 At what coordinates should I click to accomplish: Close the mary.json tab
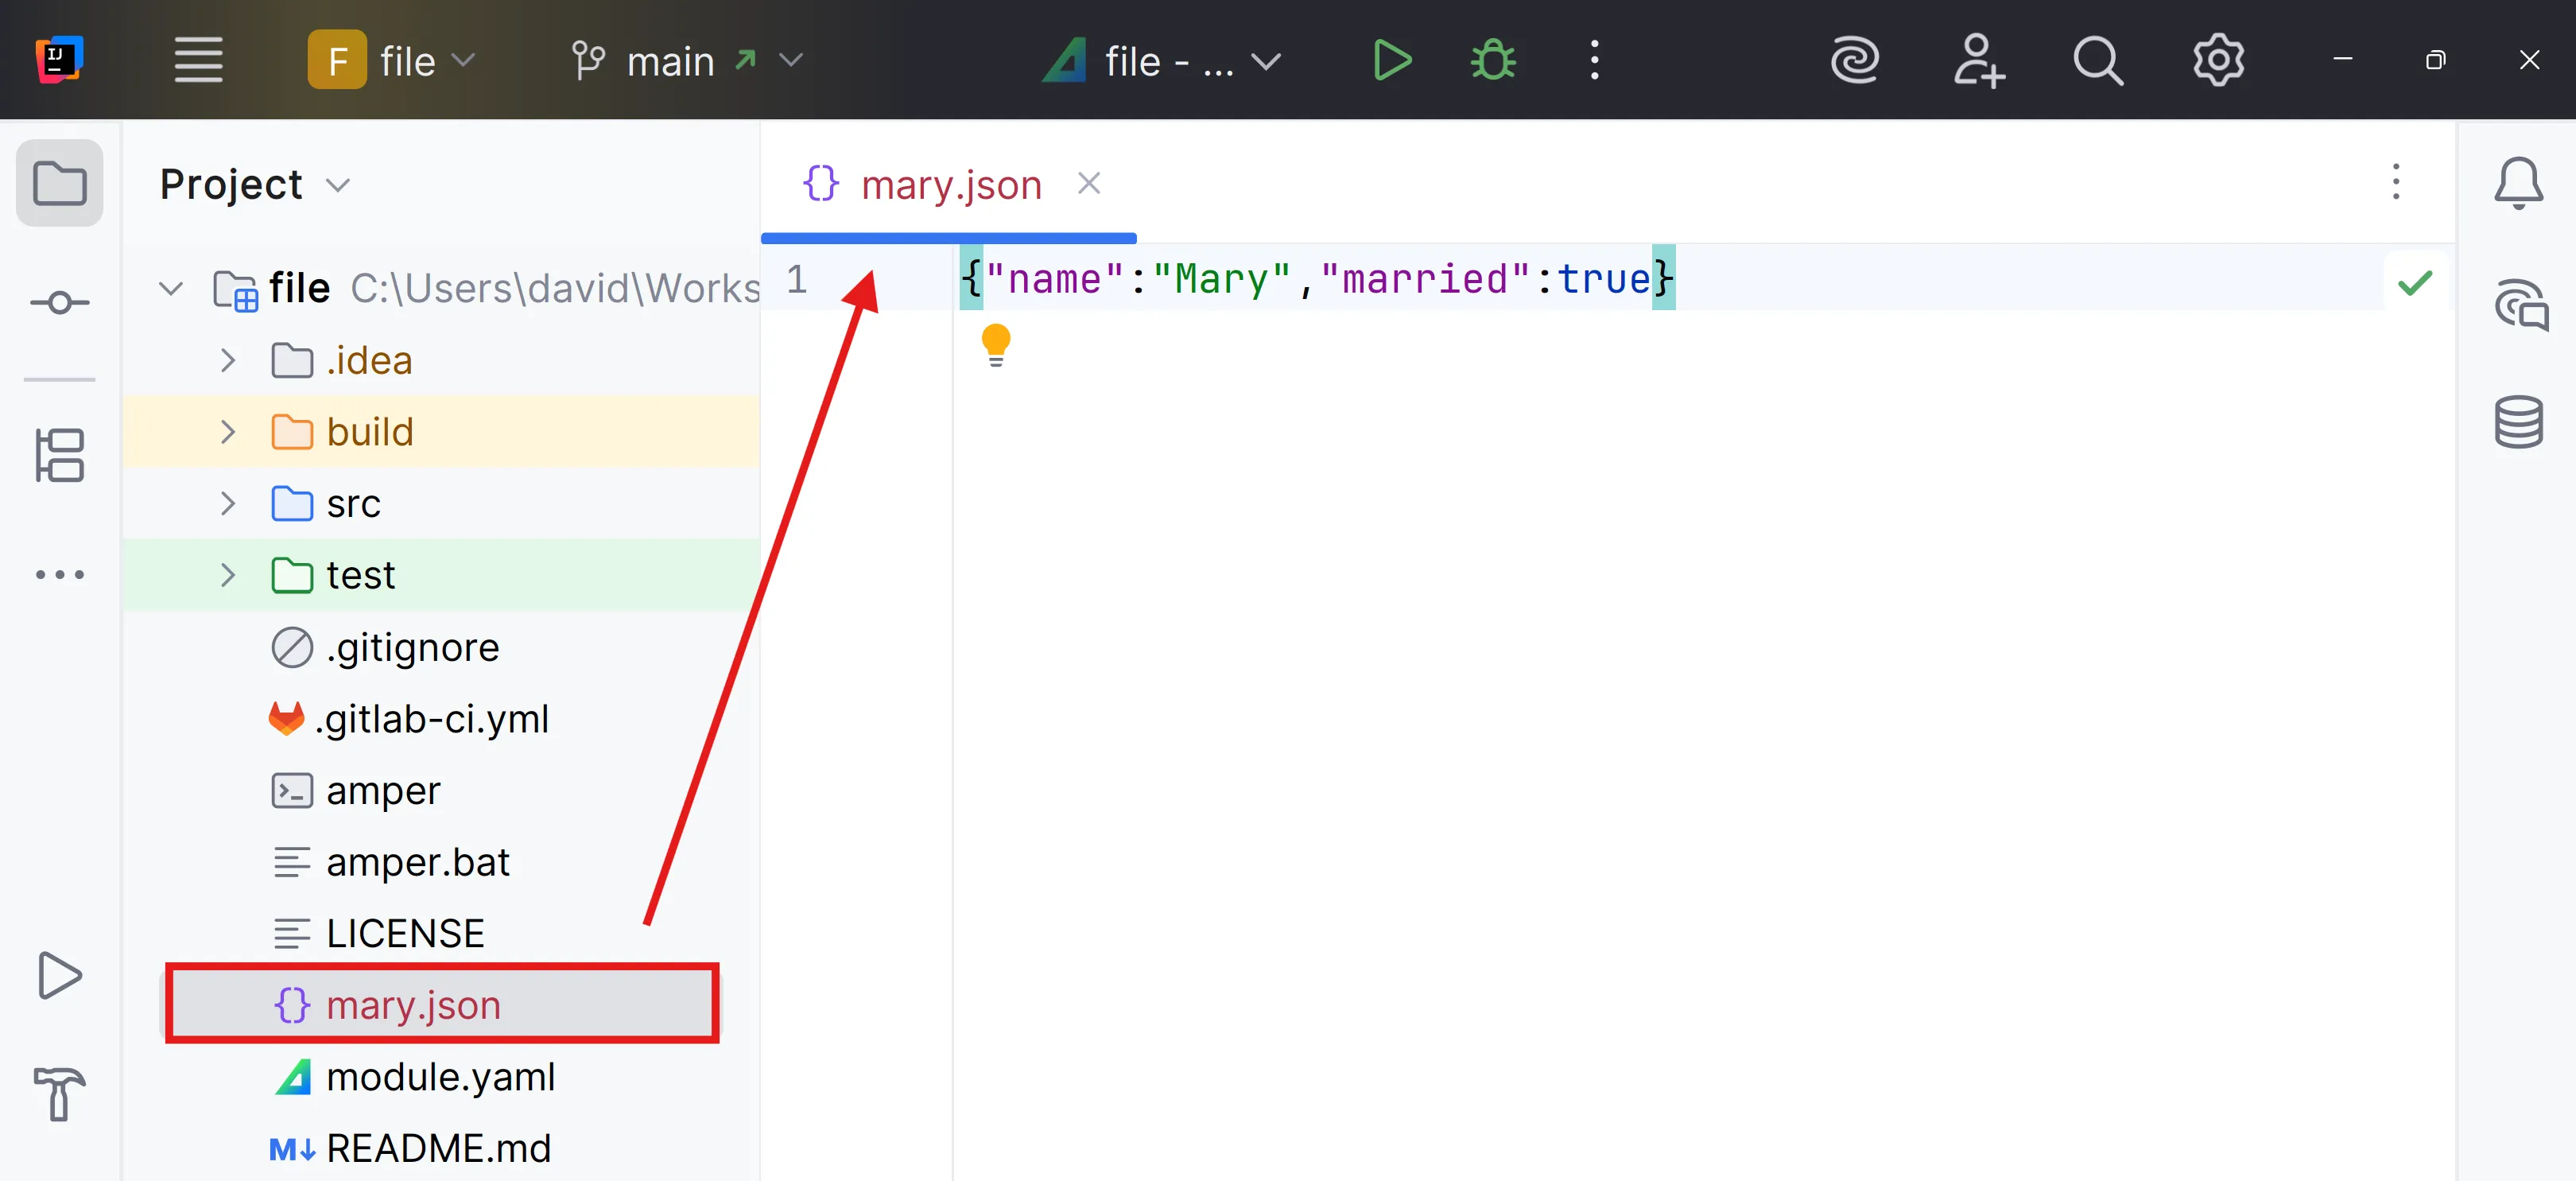[1088, 184]
